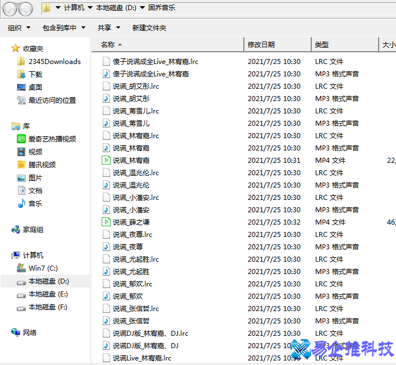
Task: Select MP3 file 说谎_尤起胜
Action: click(131, 272)
